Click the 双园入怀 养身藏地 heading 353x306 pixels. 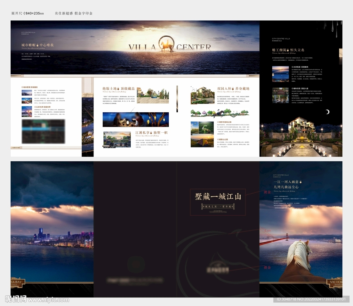[x=233, y=89]
